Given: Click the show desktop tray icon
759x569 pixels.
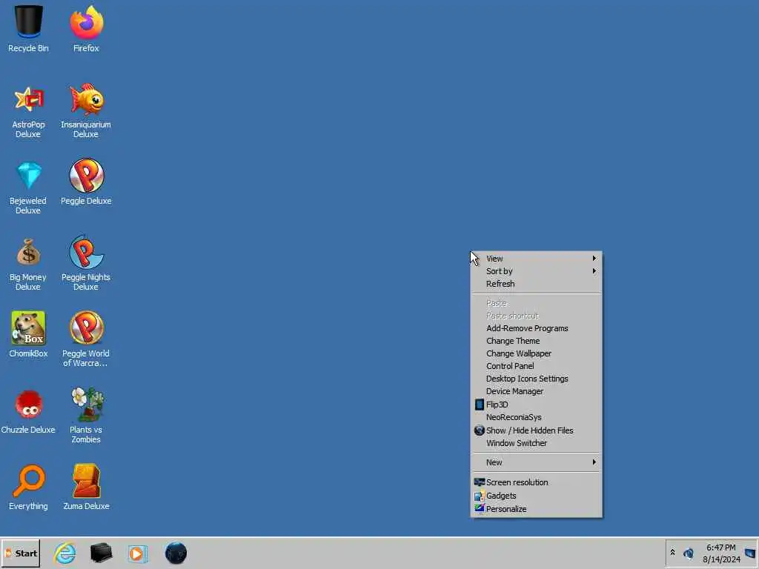Looking at the screenshot, I should [x=750, y=553].
